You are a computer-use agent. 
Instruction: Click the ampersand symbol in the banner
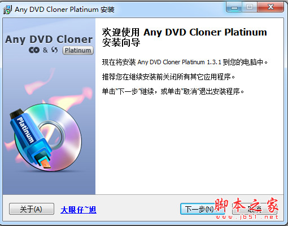[x=45, y=50]
